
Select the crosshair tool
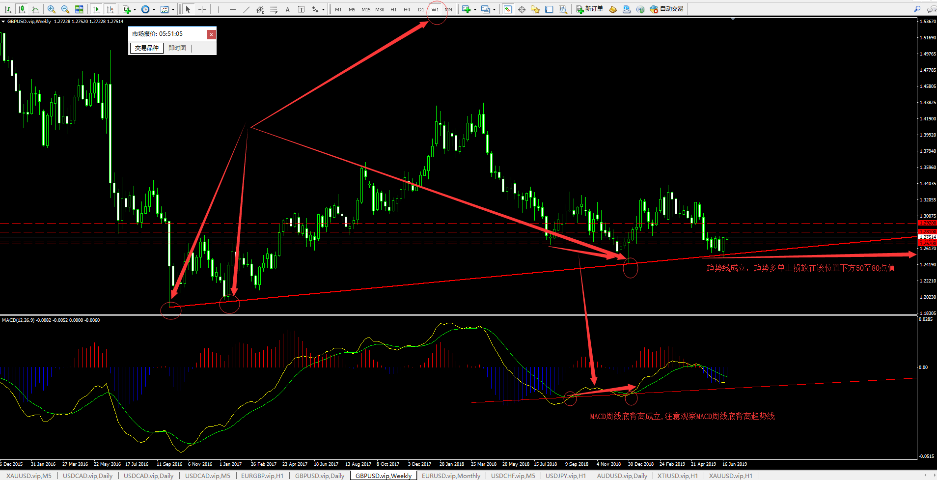(202, 9)
